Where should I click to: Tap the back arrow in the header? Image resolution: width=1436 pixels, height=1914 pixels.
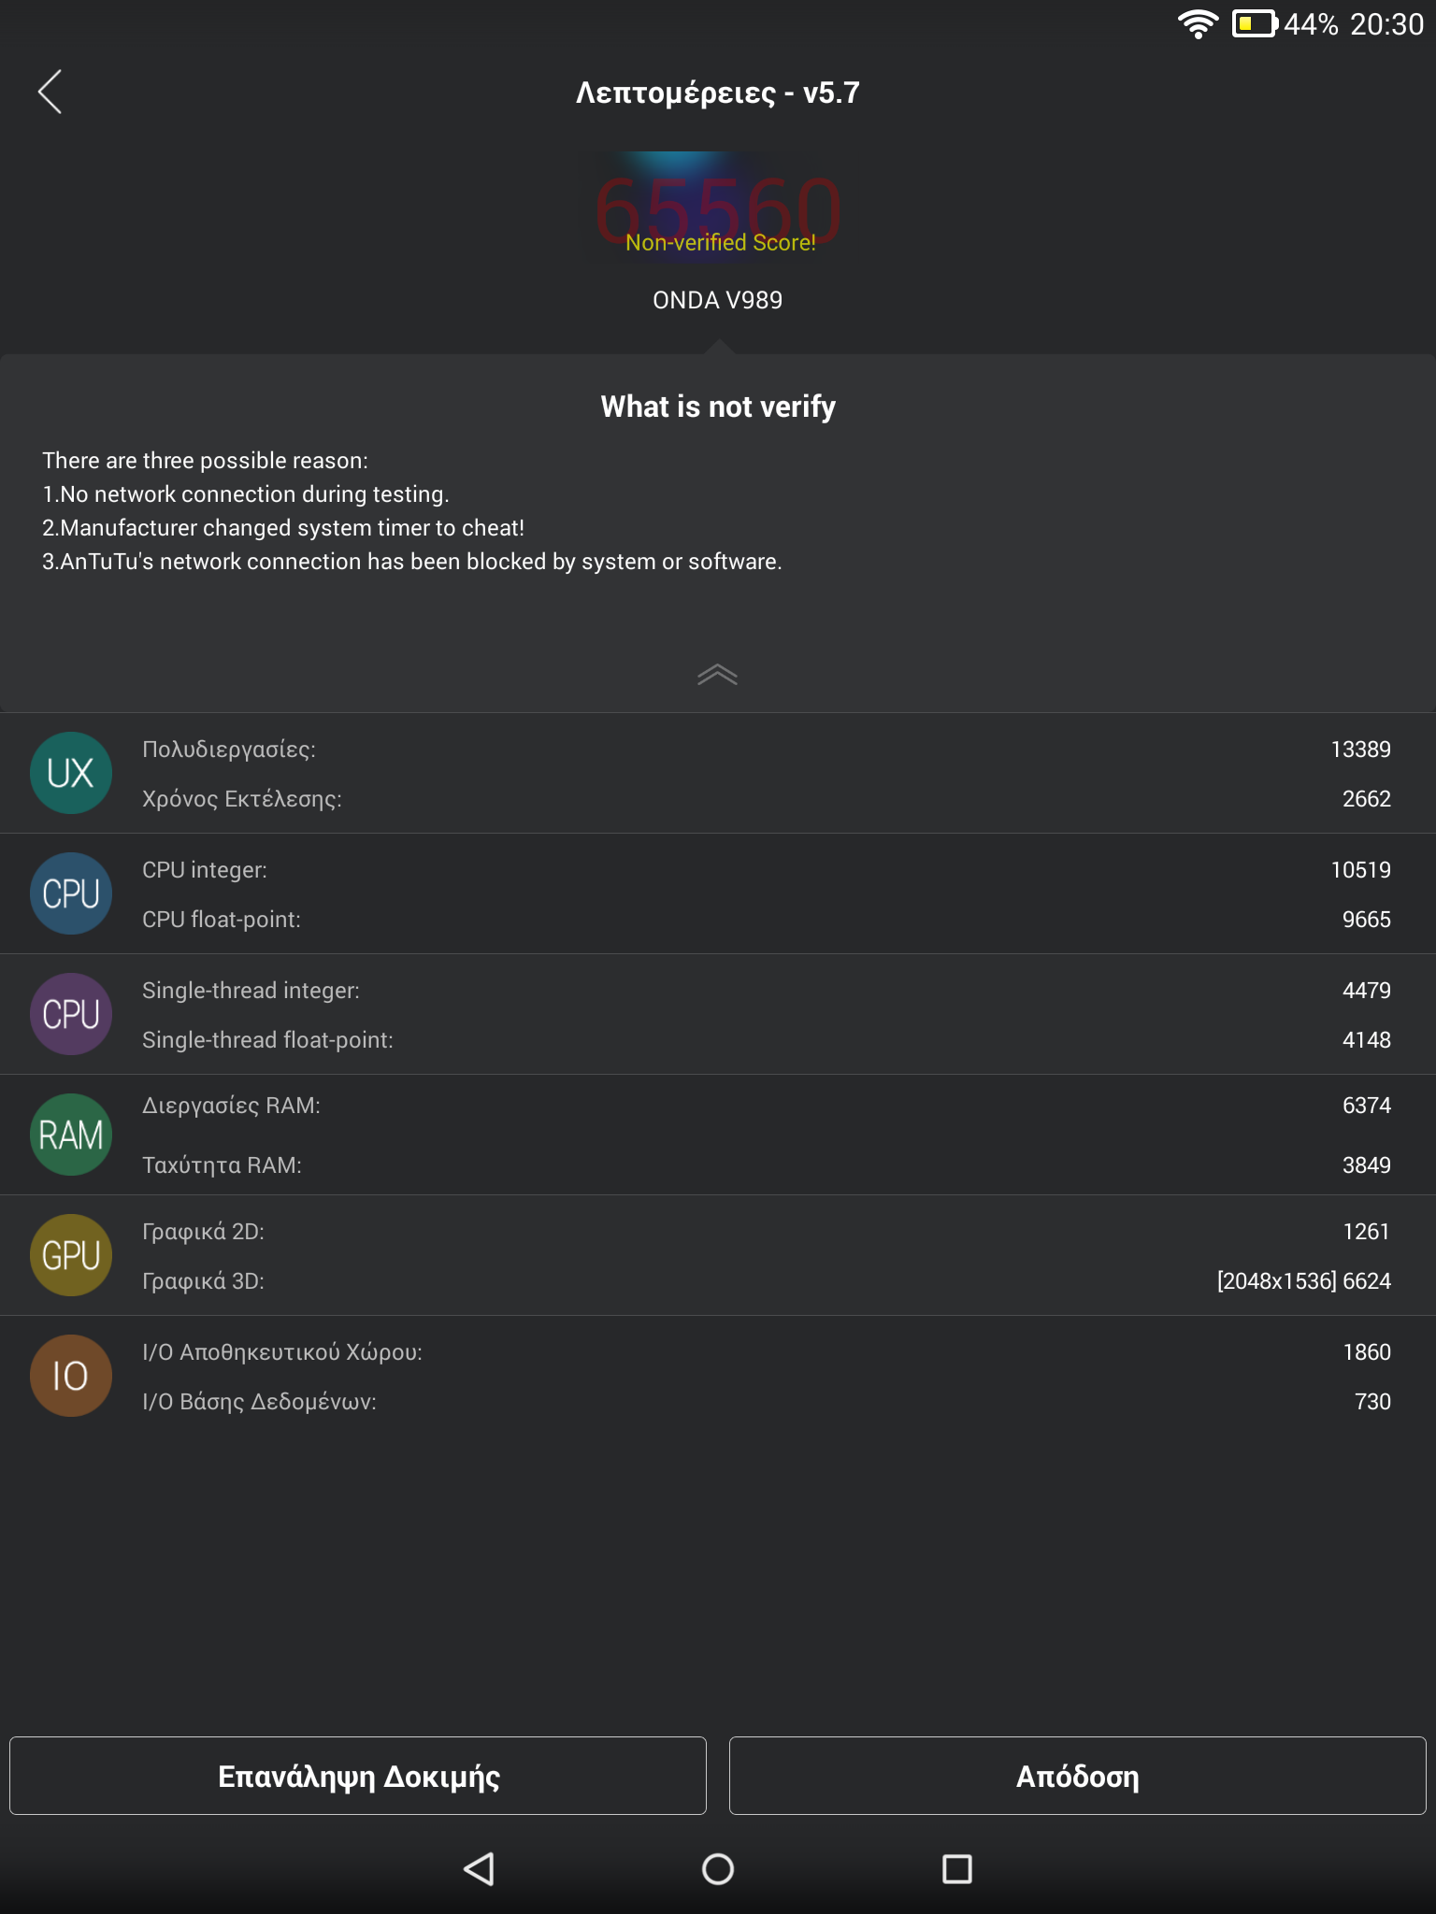[50, 92]
